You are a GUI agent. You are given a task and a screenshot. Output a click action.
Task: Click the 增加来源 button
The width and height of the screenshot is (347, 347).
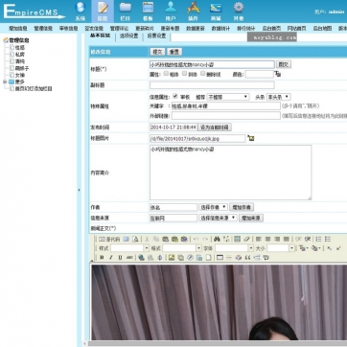pyautogui.click(x=251, y=219)
